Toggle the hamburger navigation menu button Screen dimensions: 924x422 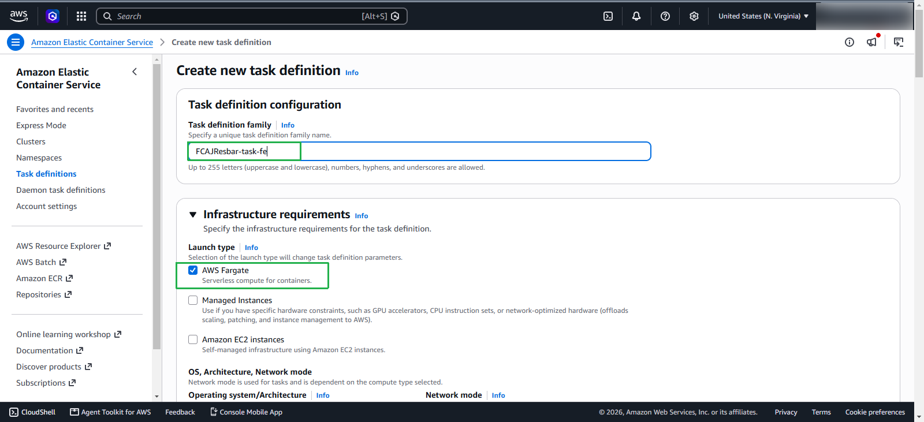16,42
